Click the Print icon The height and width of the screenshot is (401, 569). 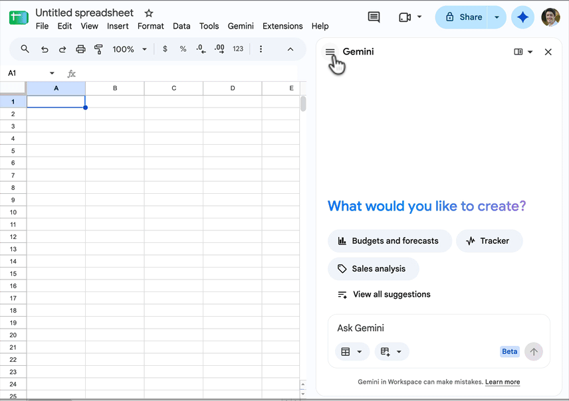click(x=80, y=49)
